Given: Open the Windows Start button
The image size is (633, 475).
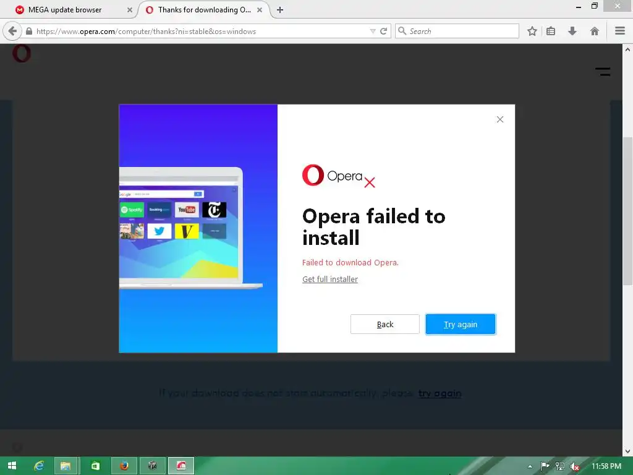Looking at the screenshot, I should tap(12, 466).
